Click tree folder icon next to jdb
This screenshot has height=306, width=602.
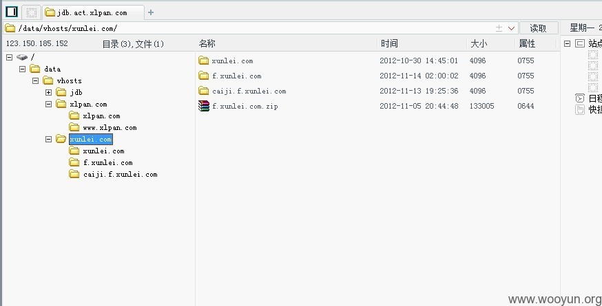click(x=61, y=92)
